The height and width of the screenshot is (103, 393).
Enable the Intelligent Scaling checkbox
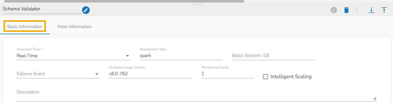[x=266, y=77]
